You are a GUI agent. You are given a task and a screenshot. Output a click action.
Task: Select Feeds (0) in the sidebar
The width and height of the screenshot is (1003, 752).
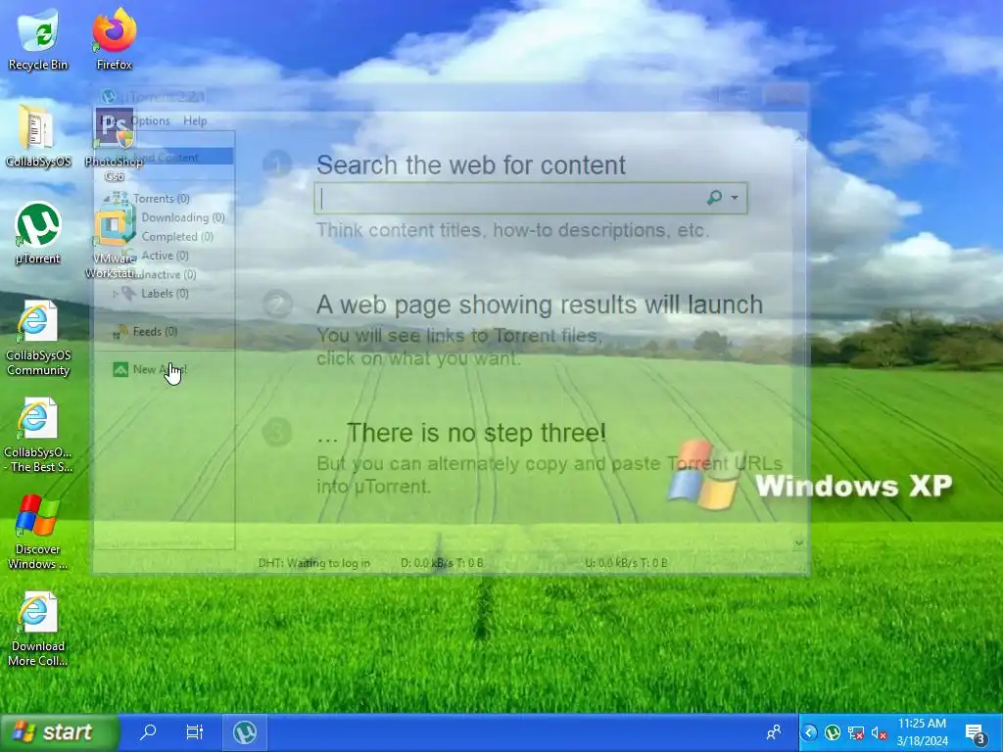click(x=156, y=331)
